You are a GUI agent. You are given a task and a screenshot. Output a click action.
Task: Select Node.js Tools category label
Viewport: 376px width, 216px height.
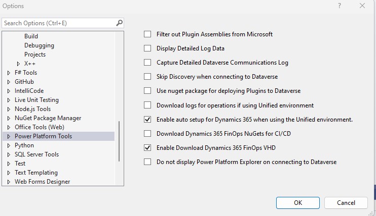[x=32, y=109]
